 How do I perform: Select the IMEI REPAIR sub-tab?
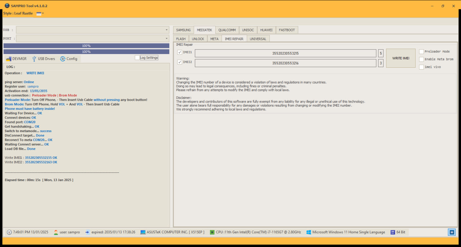coord(234,39)
